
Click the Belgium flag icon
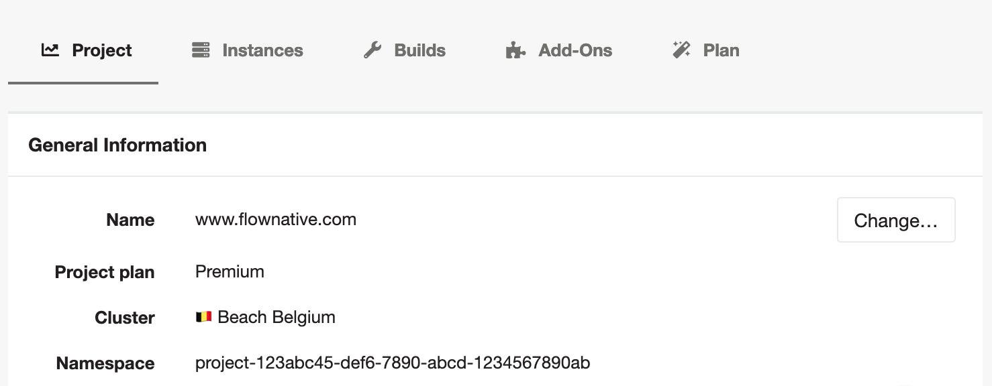pos(204,317)
